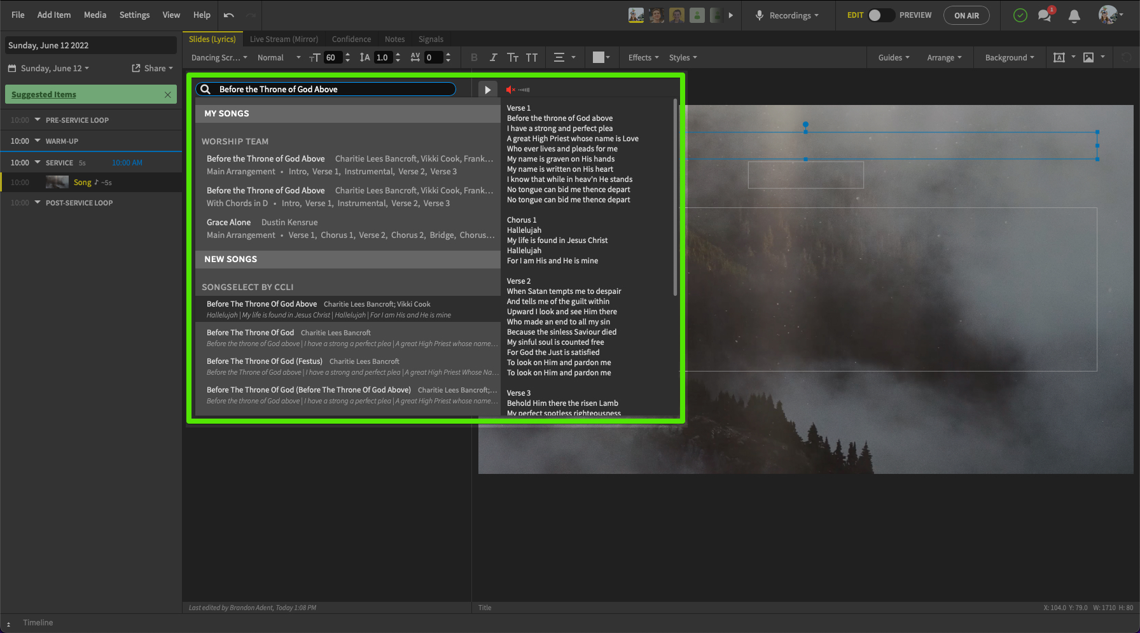Open the Settings menu
The width and height of the screenshot is (1140, 633).
[x=134, y=15]
